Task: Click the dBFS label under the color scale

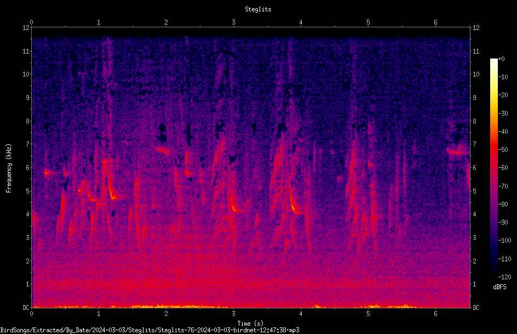Action: [499, 287]
